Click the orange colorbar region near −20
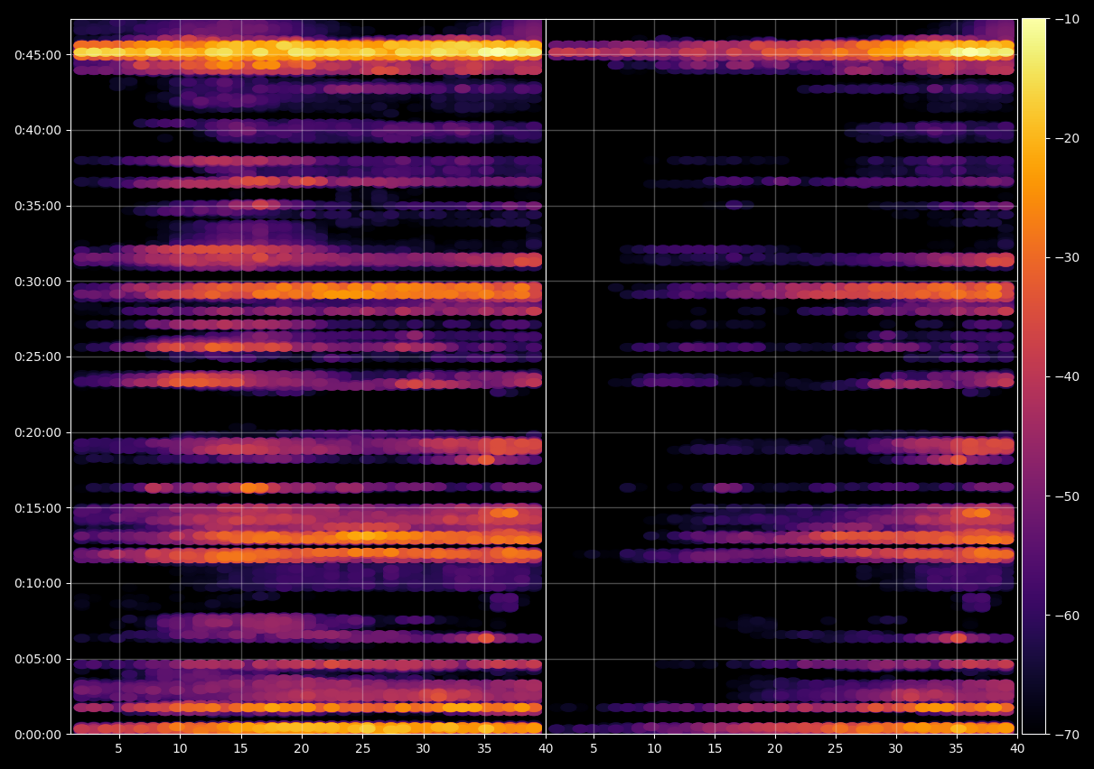 pos(1033,138)
